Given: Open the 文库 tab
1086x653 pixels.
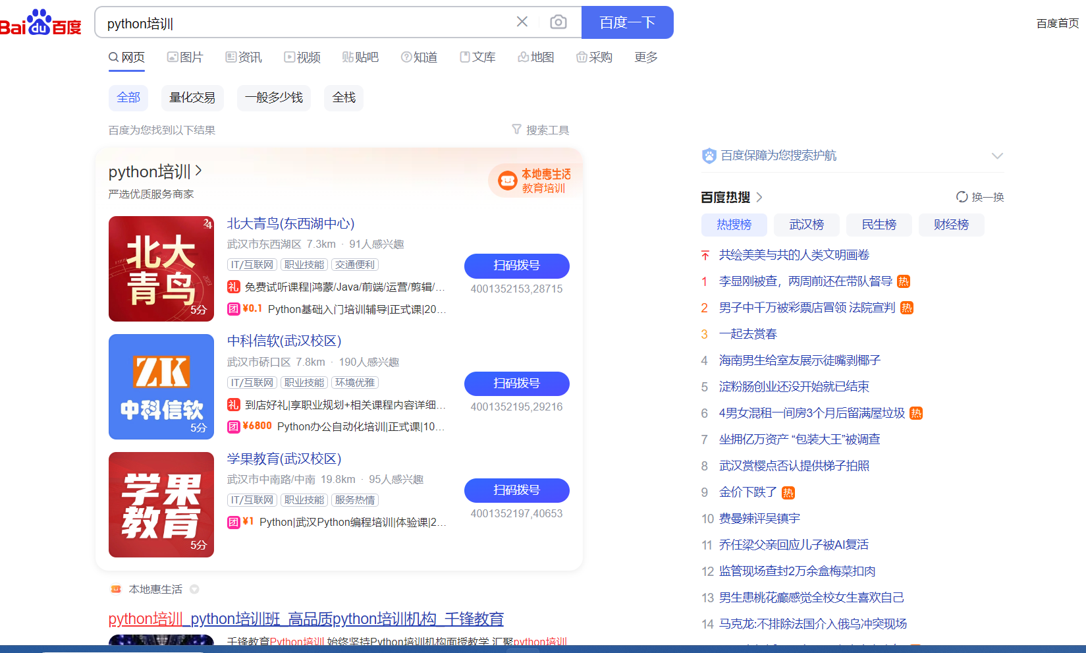Looking at the screenshot, I should (477, 57).
